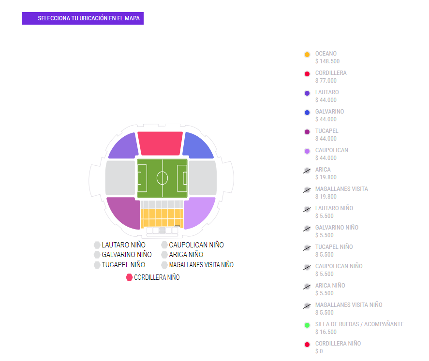Viewport: 429px width, 361px height.
Task: Click the SELECCIONA TU UBICACIÓN banner
Action: (x=82, y=18)
